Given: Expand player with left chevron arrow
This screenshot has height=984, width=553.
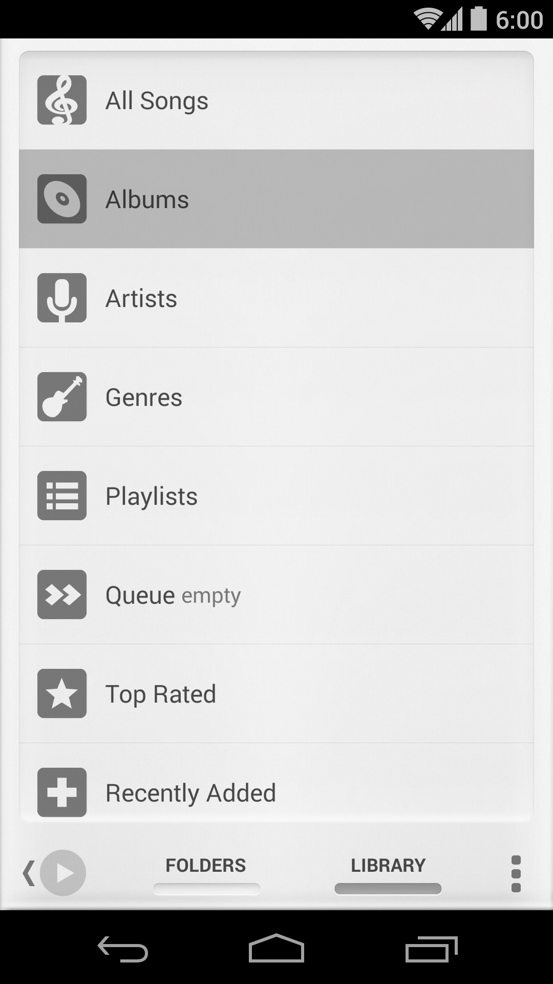Looking at the screenshot, I should coord(29,873).
